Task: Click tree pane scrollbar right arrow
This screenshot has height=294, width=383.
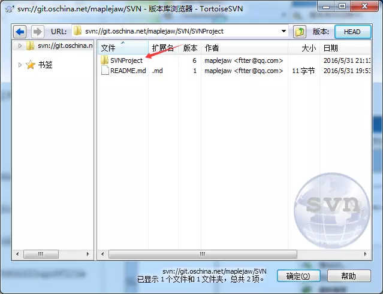Action: (x=88, y=254)
